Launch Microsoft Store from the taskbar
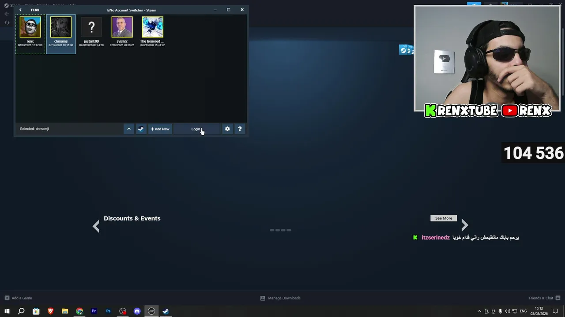 36,311
